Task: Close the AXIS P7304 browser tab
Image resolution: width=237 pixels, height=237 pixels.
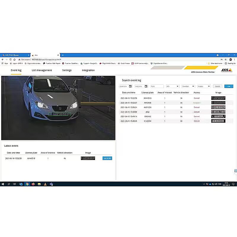Action: [x=28, y=55]
